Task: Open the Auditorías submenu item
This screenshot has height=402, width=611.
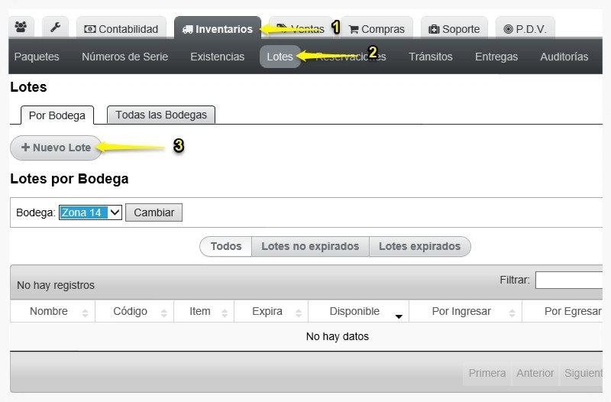Action: [x=564, y=57]
